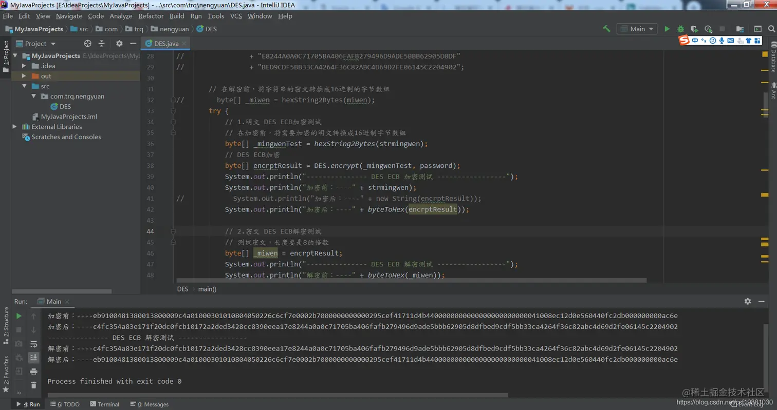Click the Stop square in top toolbar
The image size is (777, 410).
pyautogui.click(x=722, y=29)
